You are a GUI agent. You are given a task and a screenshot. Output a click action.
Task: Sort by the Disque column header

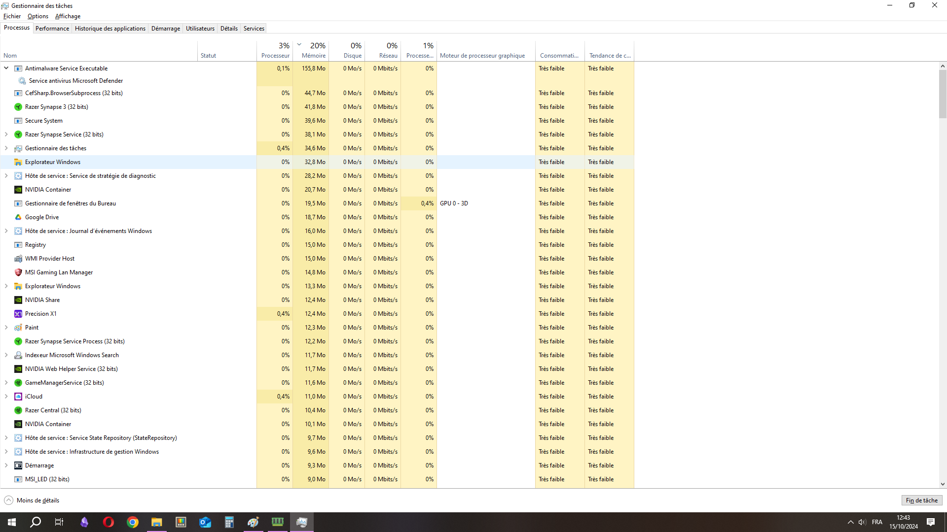(347, 51)
